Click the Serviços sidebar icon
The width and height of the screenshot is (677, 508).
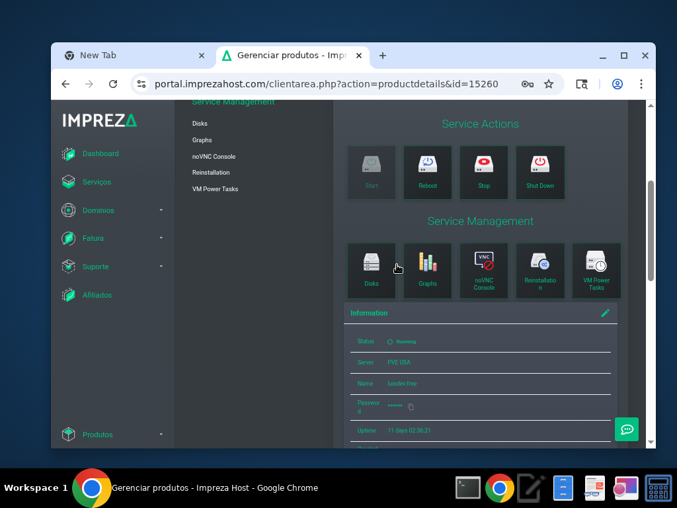pos(68,182)
